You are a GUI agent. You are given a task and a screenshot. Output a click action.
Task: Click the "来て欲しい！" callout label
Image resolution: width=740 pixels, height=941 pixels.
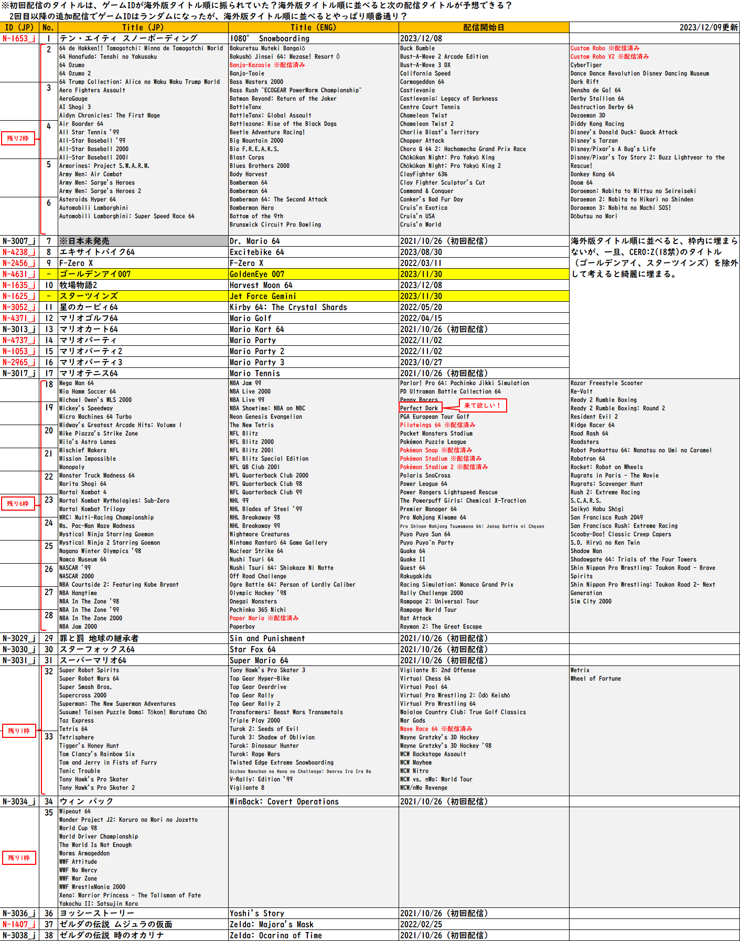click(x=483, y=406)
